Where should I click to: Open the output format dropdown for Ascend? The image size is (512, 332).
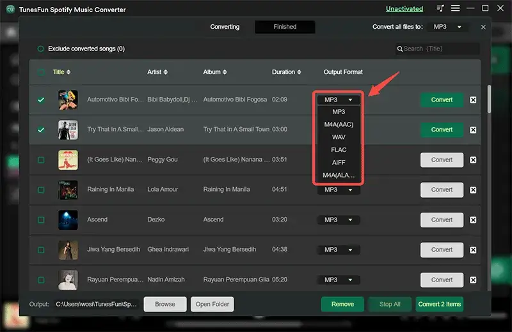pyautogui.click(x=339, y=220)
